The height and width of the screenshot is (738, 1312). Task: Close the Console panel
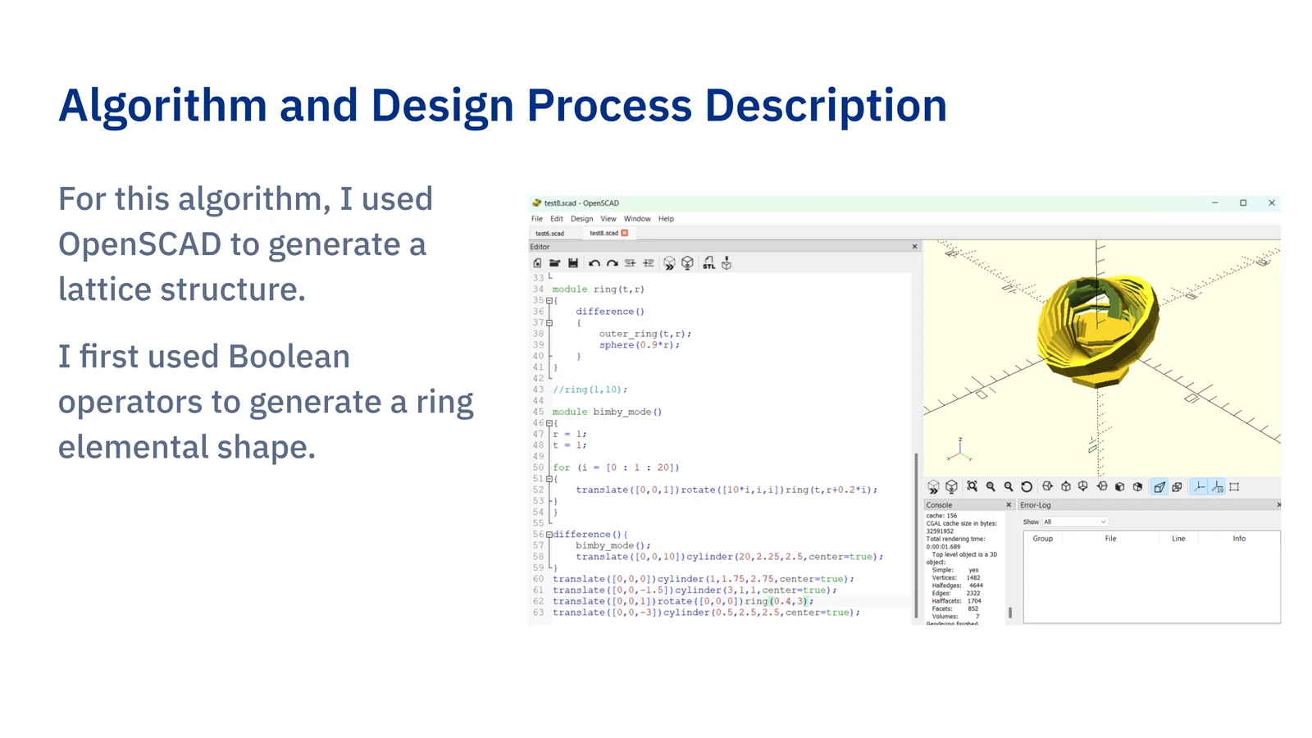(1009, 505)
